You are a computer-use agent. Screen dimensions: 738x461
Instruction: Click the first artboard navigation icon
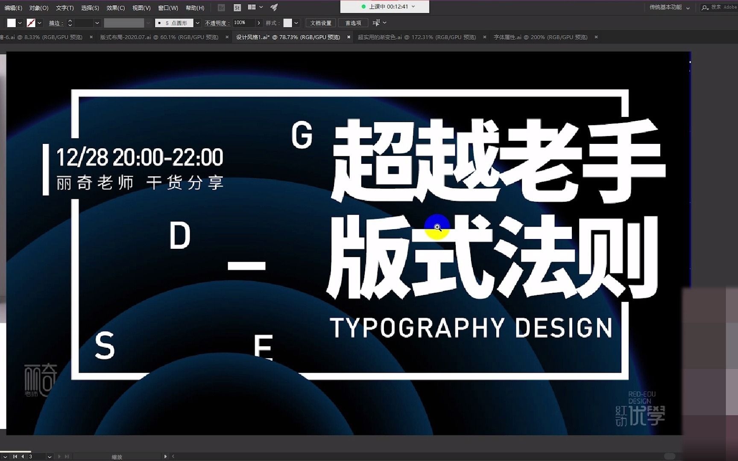click(15, 456)
